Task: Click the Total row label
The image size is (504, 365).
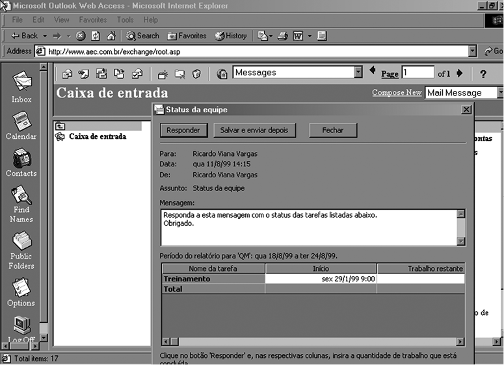Action: (x=173, y=289)
